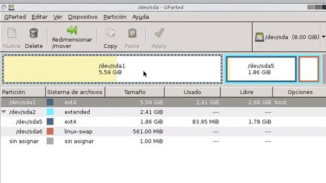Click the 83.95 MiB used cell
The height and width of the screenshot is (183, 326).
pos(205,121)
